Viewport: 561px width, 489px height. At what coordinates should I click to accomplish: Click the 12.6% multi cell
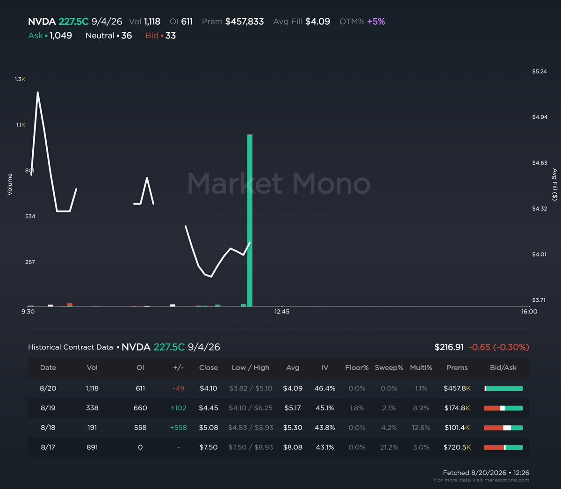click(421, 428)
